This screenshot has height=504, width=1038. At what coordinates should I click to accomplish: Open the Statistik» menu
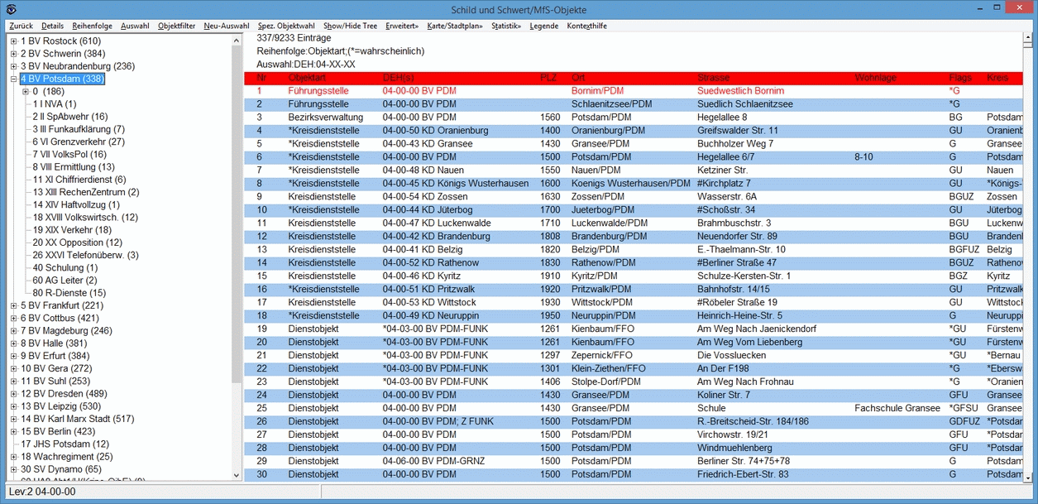coord(506,26)
